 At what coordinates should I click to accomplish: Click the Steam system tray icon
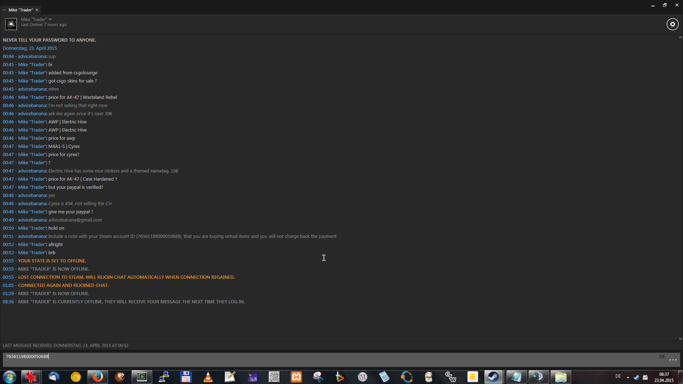pyautogui.click(x=636, y=377)
